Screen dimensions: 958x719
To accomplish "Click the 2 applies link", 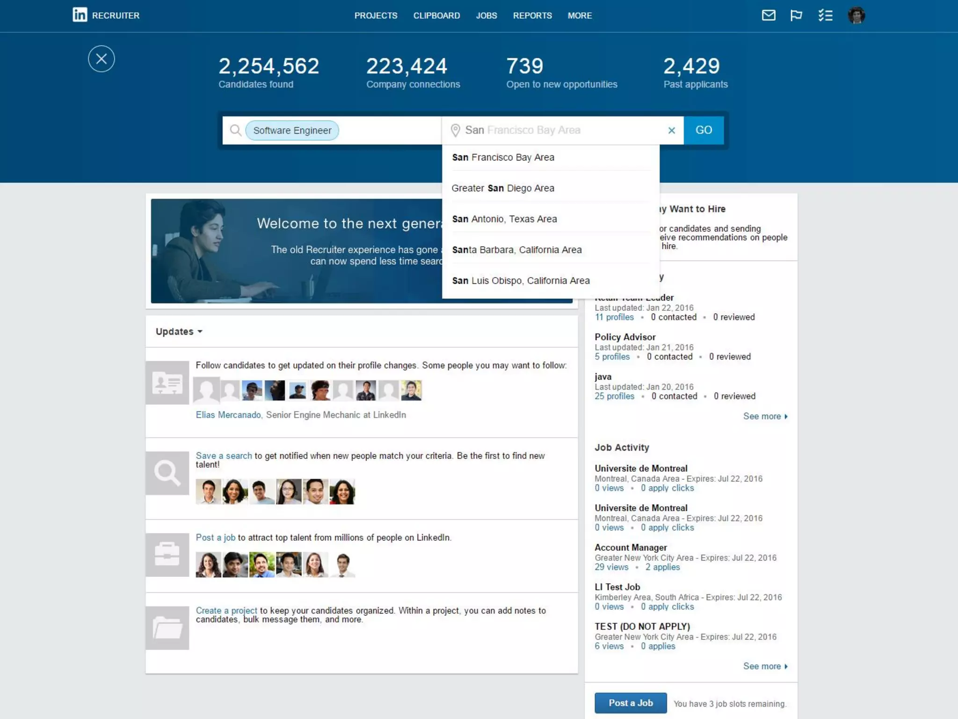I will [x=662, y=567].
